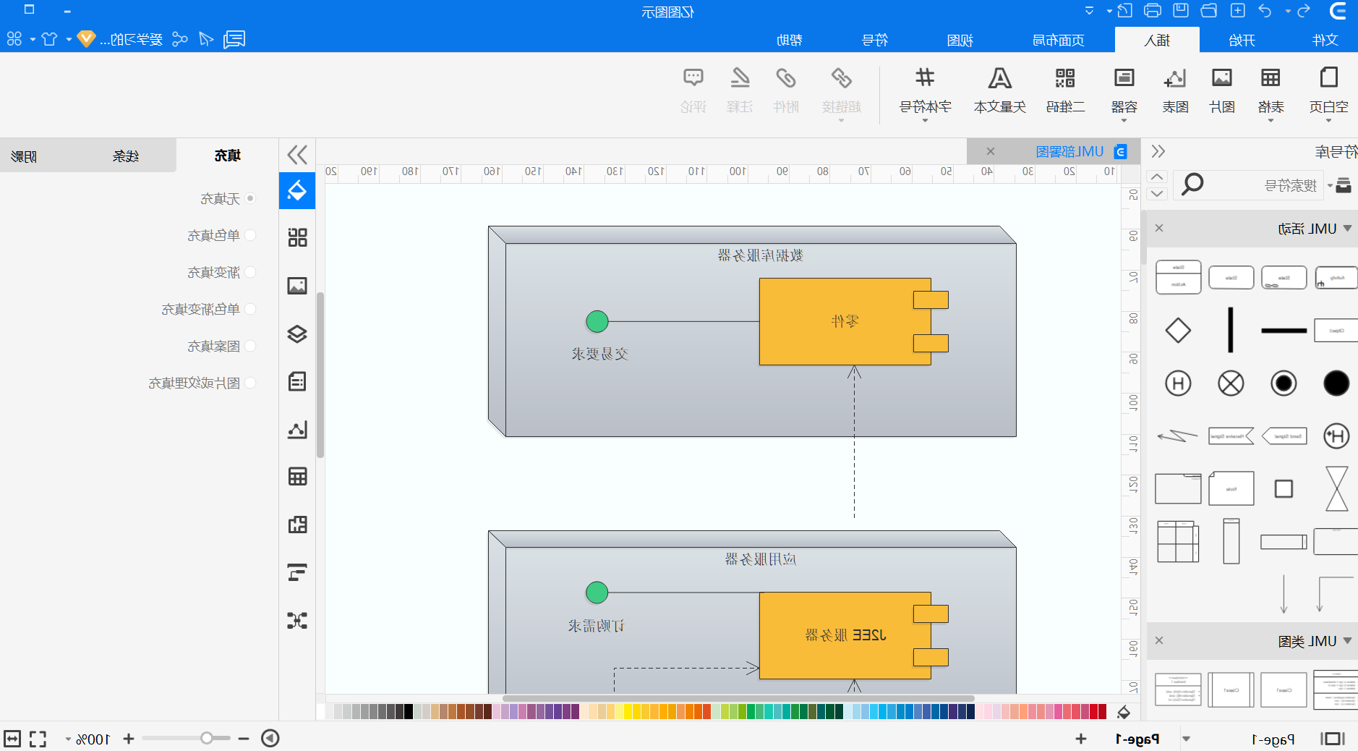Open the 文件 file menu
The height and width of the screenshot is (751, 1358).
(x=1325, y=40)
